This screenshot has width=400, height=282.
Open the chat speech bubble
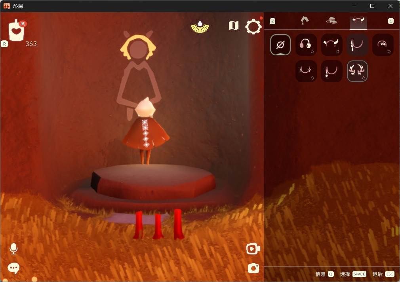click(x=13, y=268)
